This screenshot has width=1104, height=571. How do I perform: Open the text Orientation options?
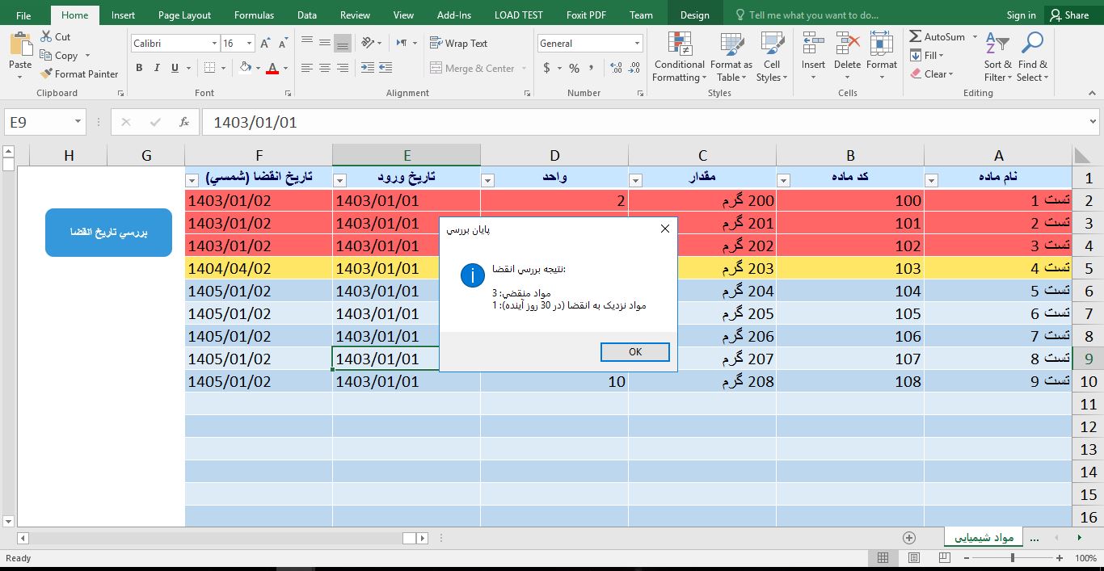[x=371, y=43]
